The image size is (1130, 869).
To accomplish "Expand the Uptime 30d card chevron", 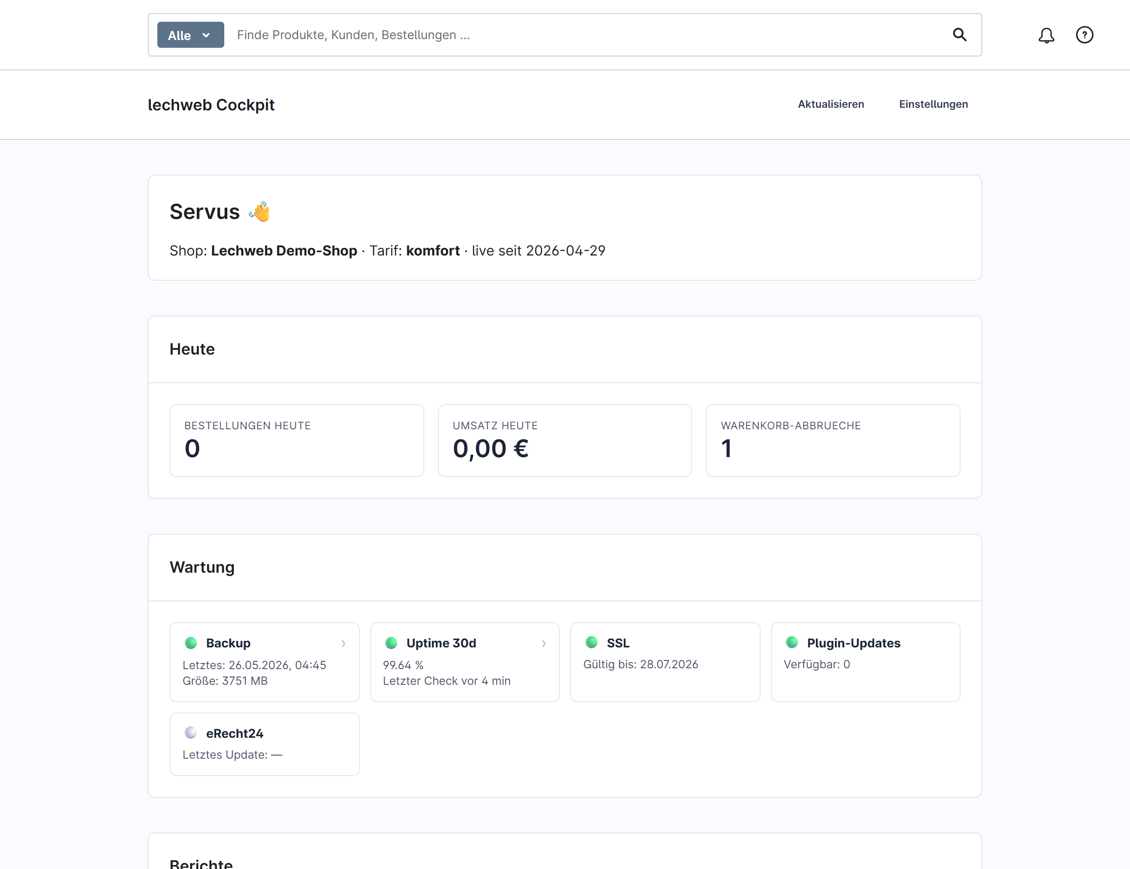I will (x=544, y=643).
